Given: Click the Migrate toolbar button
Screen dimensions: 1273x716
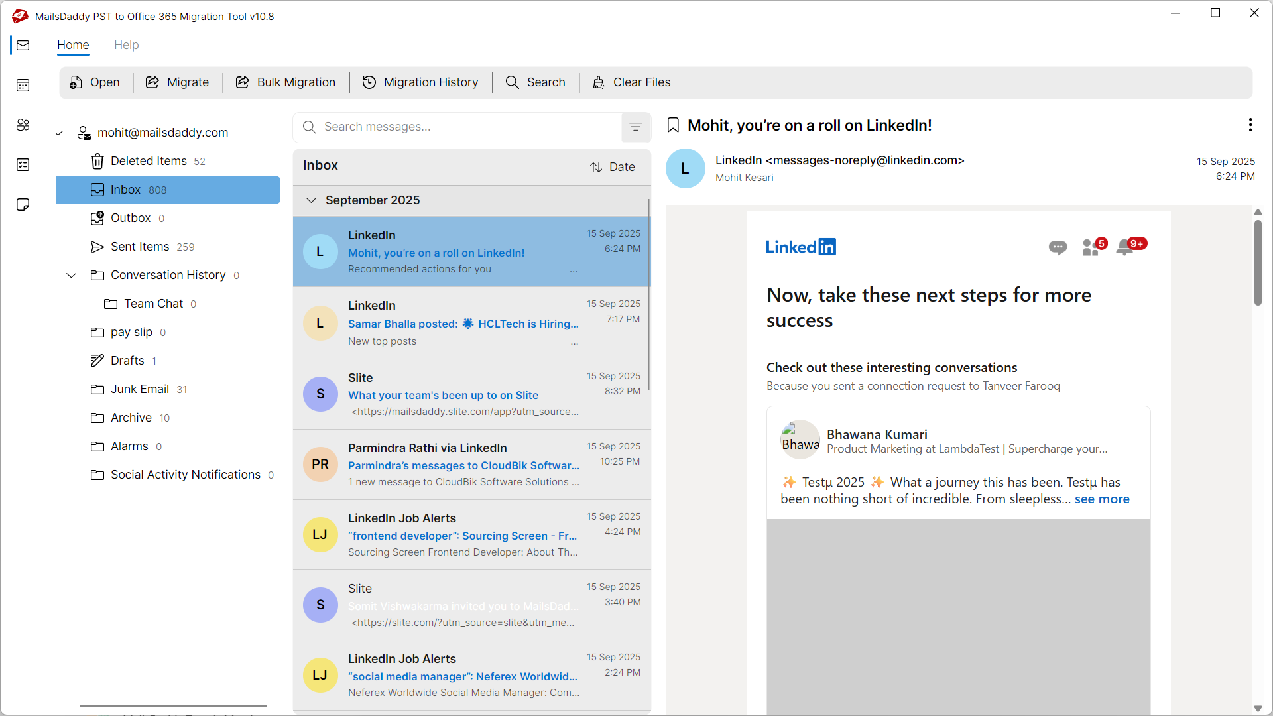Looking at the screenshot, I should click(x=178, y=82).
